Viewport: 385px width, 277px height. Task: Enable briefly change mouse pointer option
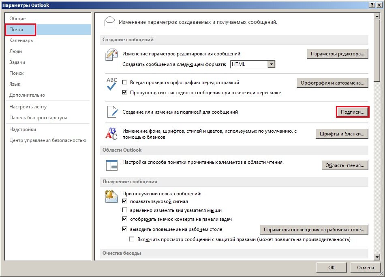pos(124,210)
